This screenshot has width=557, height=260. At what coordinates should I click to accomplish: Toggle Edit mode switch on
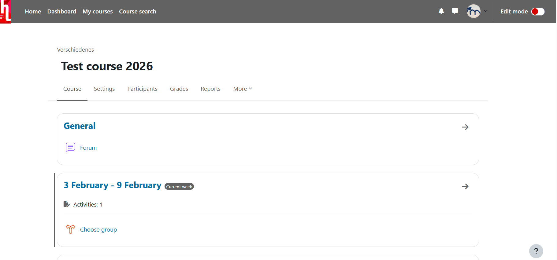click(x=538, y=12)
